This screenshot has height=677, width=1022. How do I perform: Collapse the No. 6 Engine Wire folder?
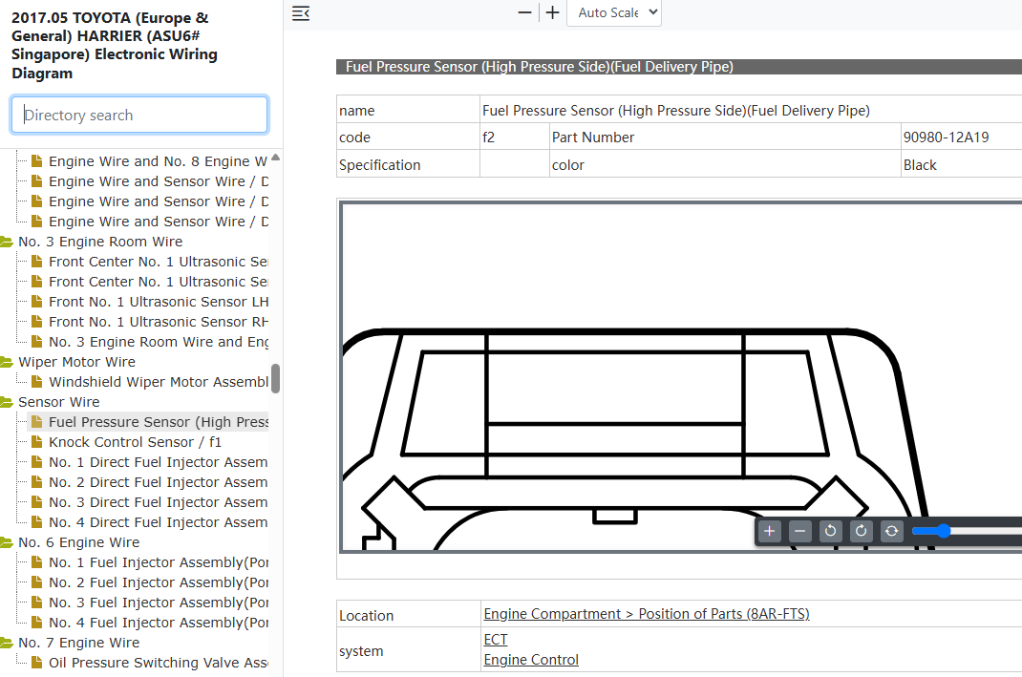(7, 542)
